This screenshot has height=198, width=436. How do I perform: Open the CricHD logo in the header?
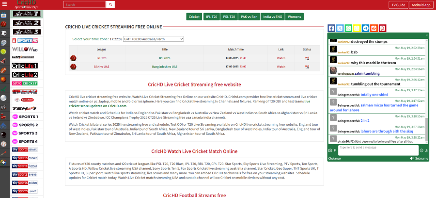click(x=27, y=4)
